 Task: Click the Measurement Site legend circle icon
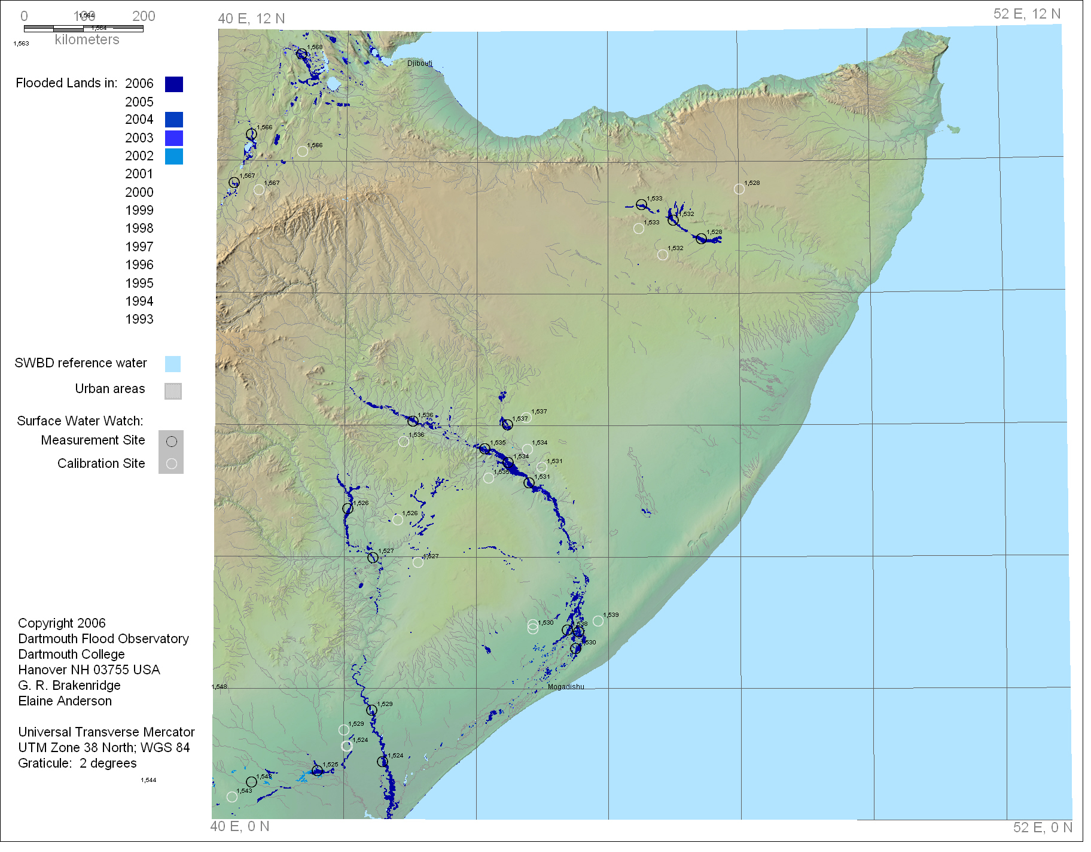tap(172, 442)
